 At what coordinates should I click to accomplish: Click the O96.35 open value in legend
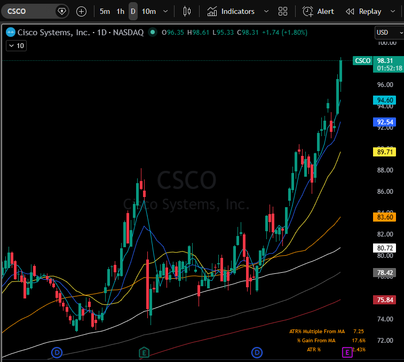[x=172, y=33]
